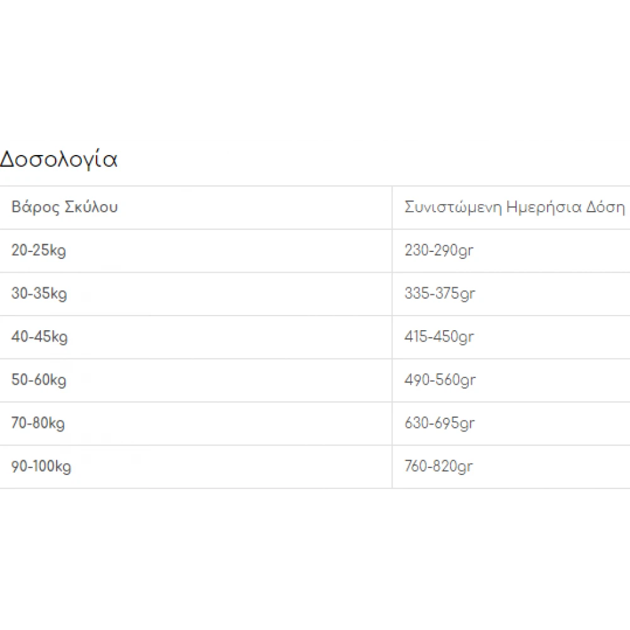The image size is (630, 630).
Task: Click the Δοσολογία section heading
Action: click(59, 160)
